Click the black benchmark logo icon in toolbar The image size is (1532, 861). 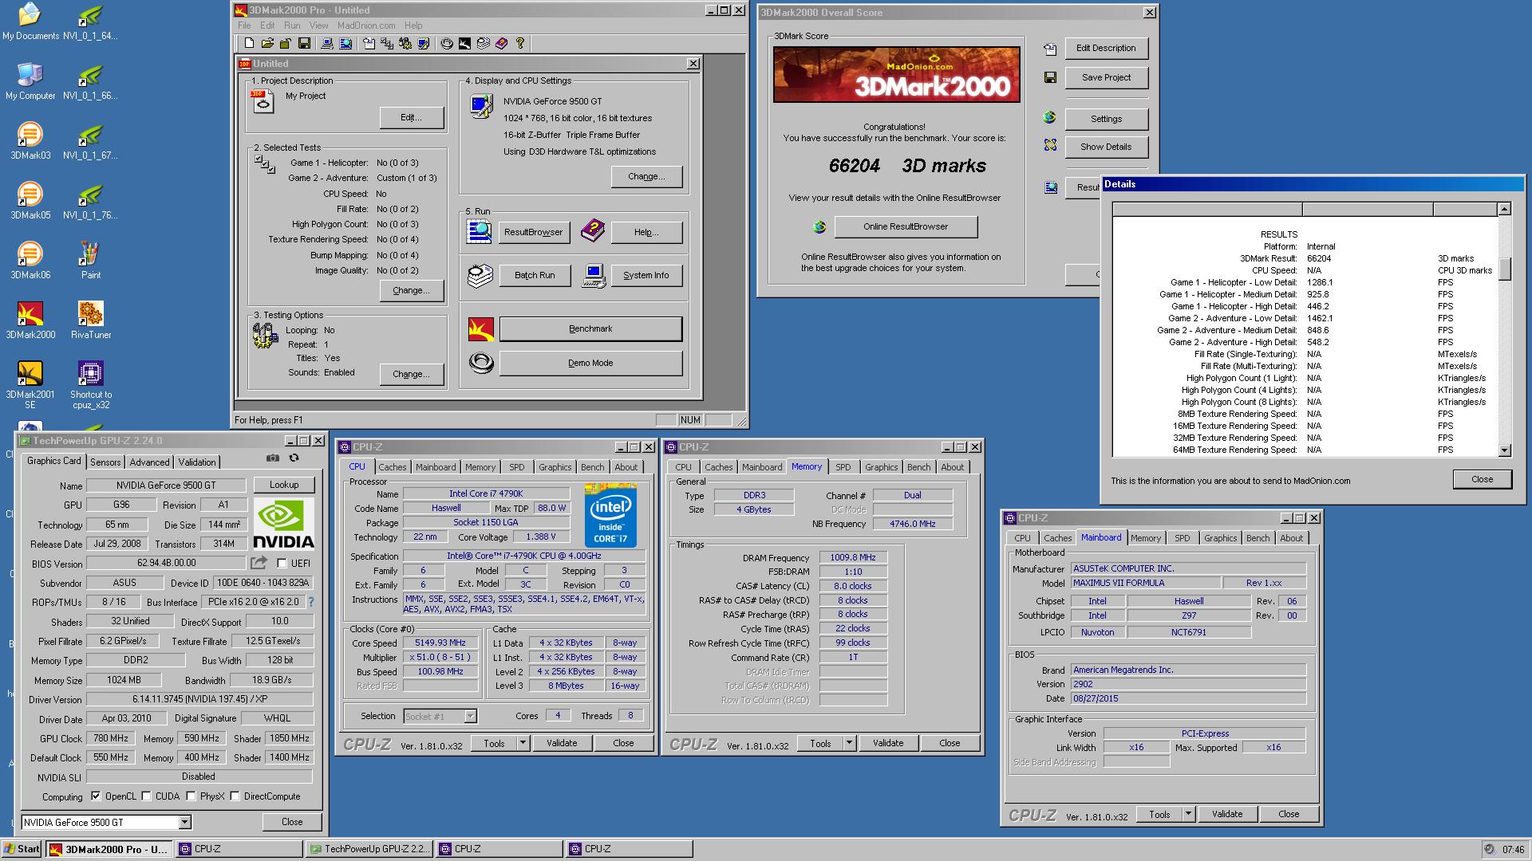pyautogui.click(x=465, y=43)
